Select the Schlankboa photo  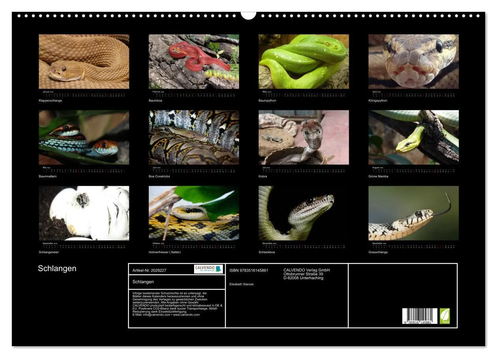tap(304, 213)
